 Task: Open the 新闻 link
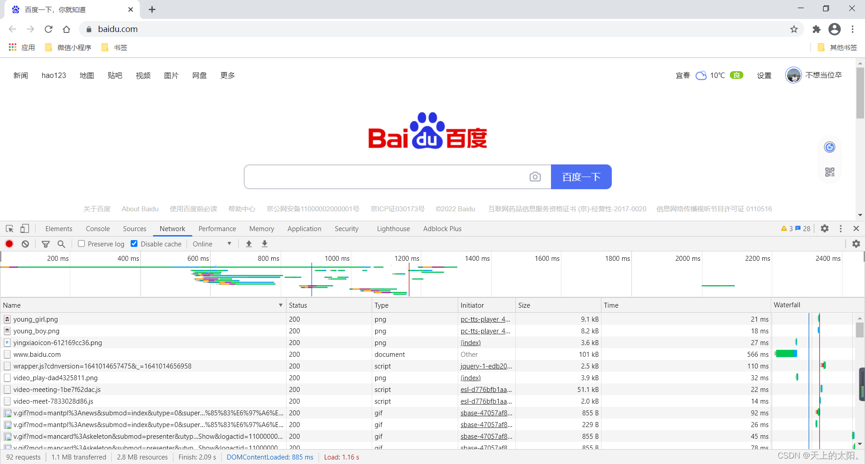(21, 75)
